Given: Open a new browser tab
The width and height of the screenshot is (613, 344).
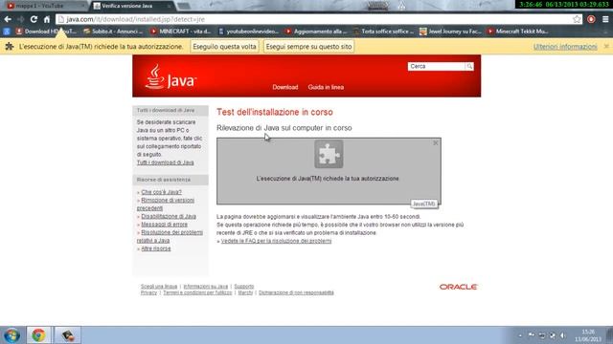Looking at the screenshot, I should pyautogui.click(x=184, y=6).
